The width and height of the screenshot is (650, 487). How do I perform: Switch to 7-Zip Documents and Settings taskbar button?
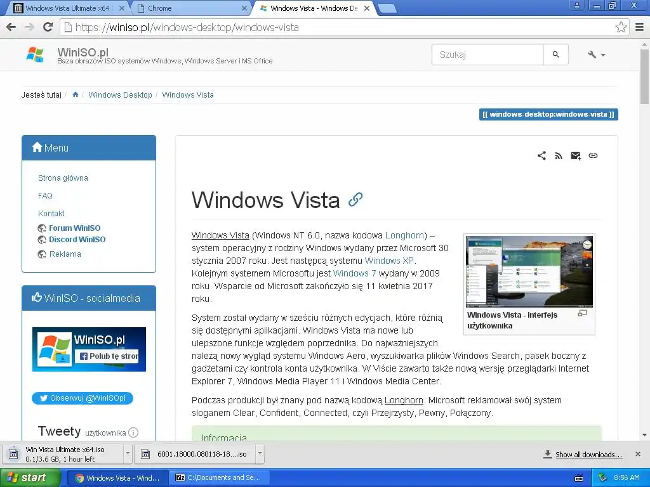(x=220, y=478)
